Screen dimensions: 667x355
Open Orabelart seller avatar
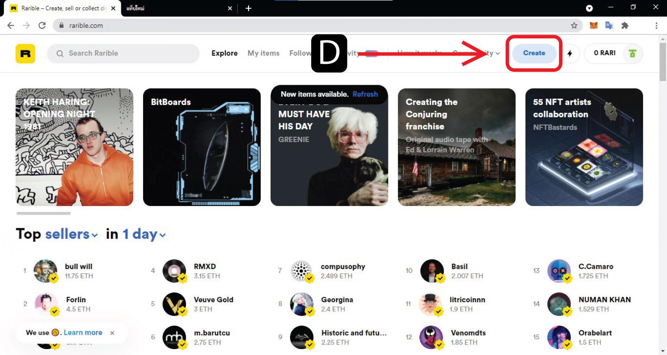click(559, 337)
